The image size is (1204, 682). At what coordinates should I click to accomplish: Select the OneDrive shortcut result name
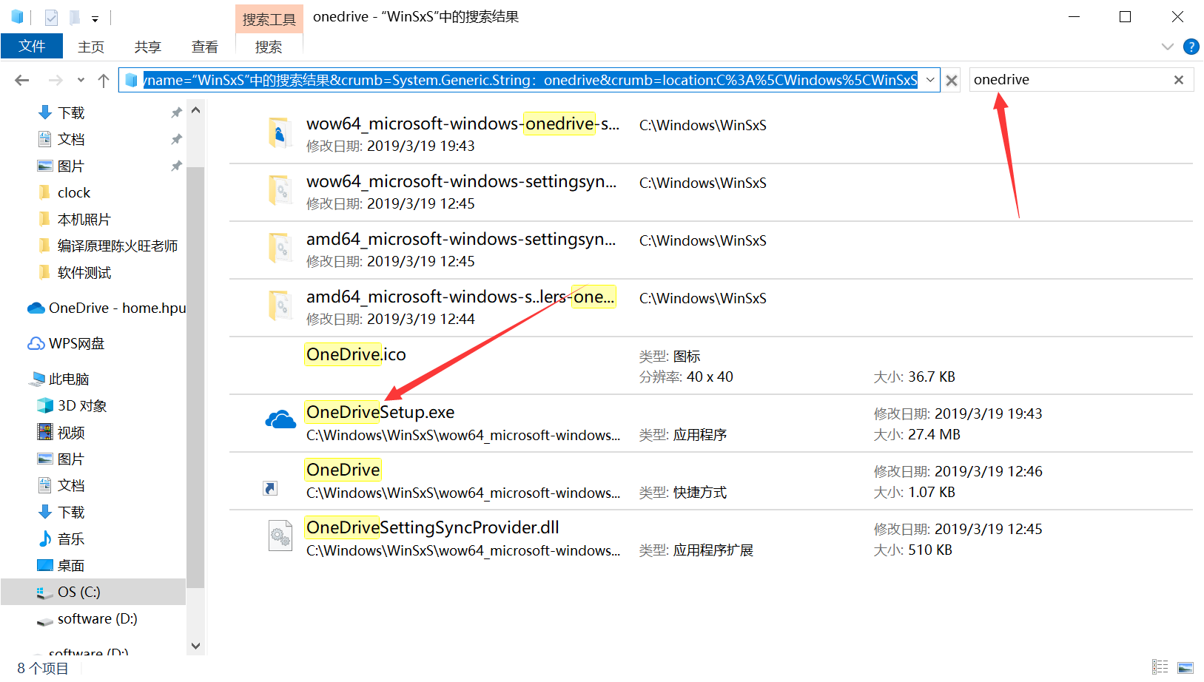pyautogui.click(x=343, y=470)
